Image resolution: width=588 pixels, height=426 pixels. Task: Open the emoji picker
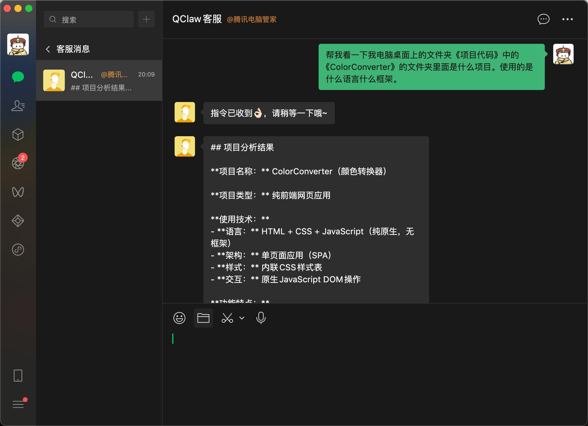click(179, 318)
